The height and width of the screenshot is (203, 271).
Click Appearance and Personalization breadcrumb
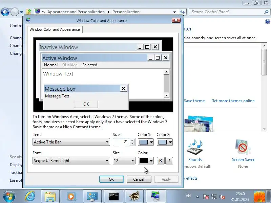pyautogui.click(x=76, y=12)
